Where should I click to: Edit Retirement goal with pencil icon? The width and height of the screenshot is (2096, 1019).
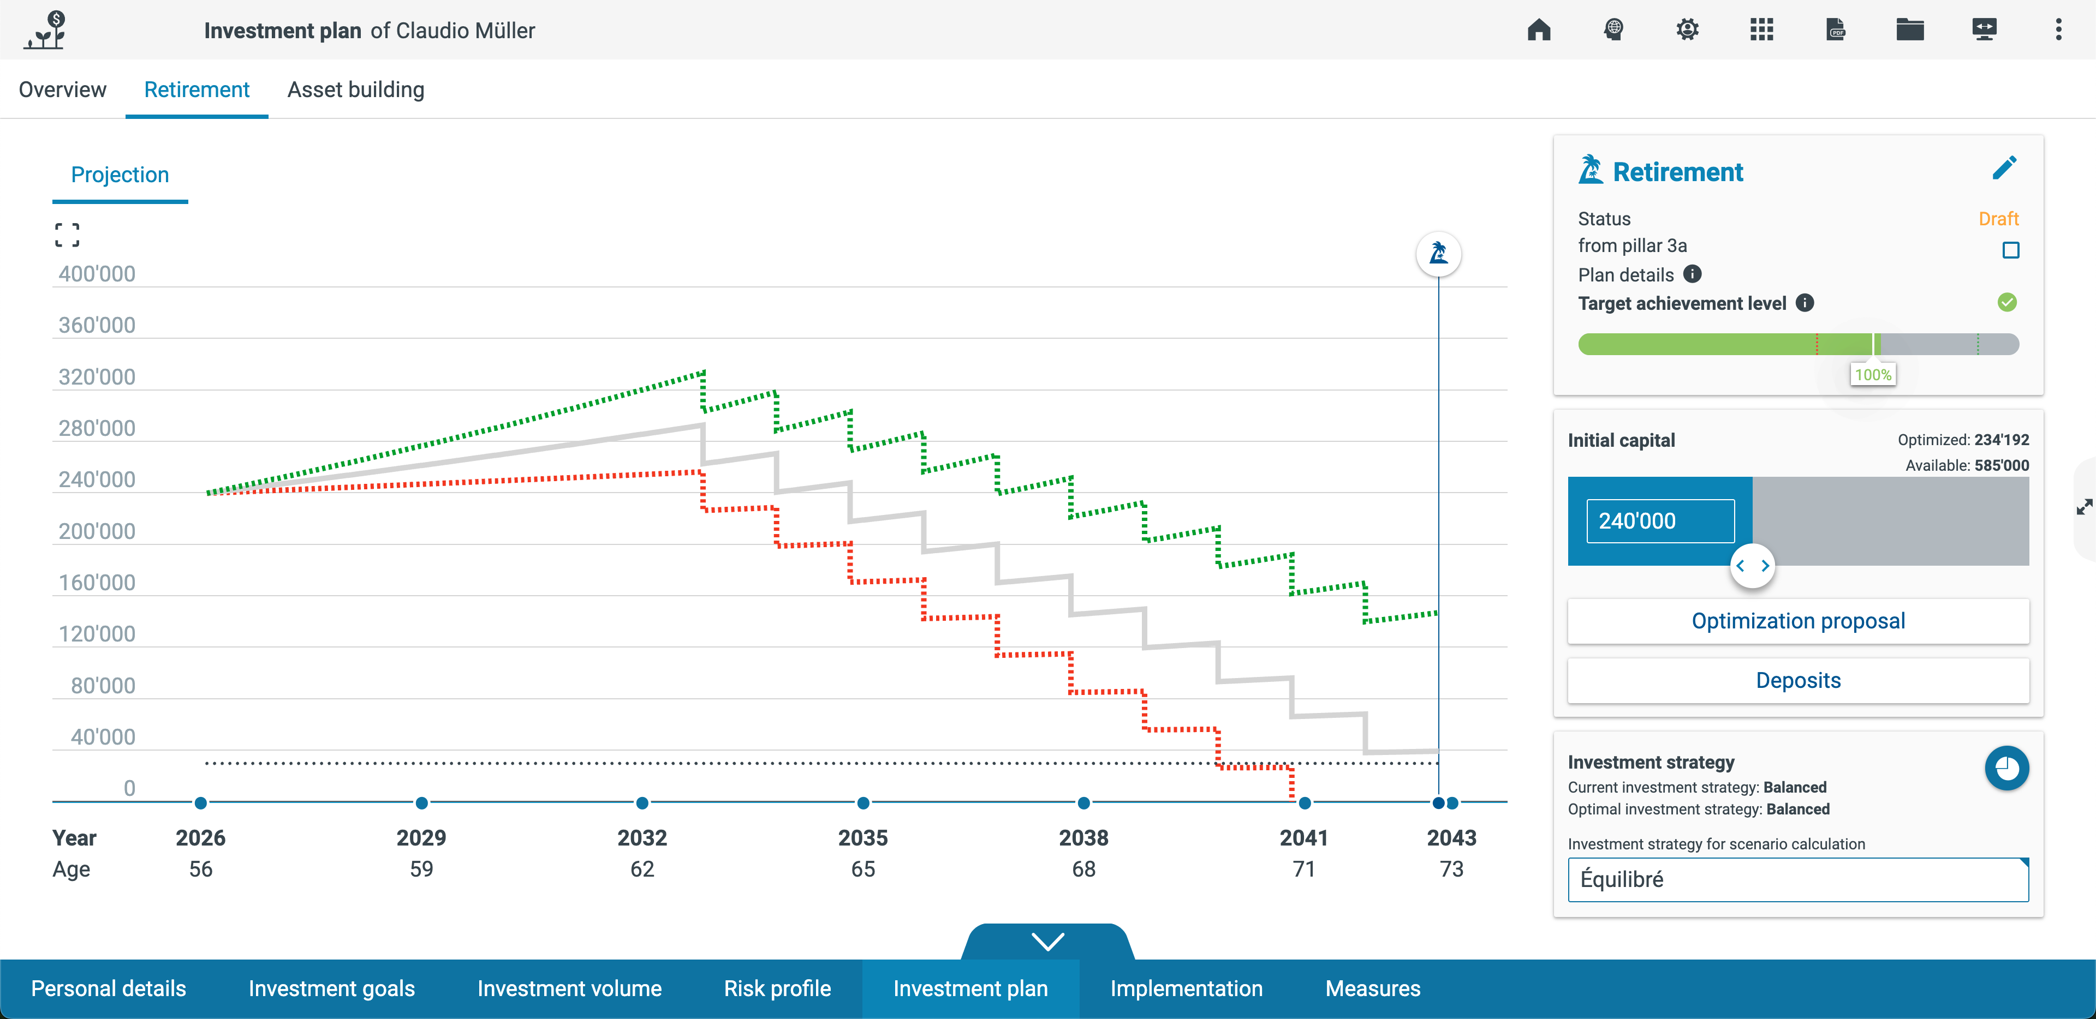[x=2004, y=169]
